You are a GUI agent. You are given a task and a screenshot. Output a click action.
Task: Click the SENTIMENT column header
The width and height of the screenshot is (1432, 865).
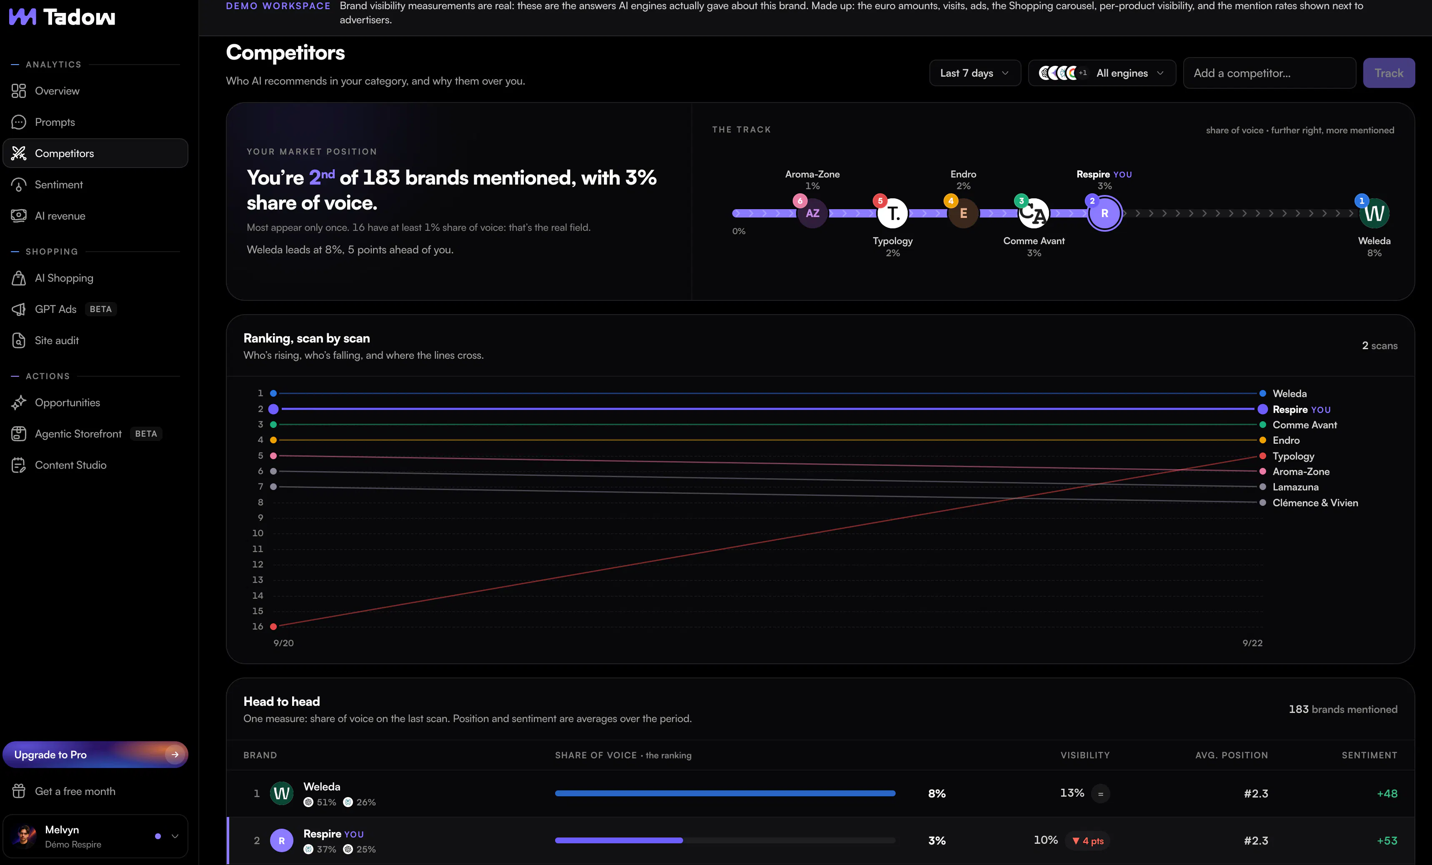(1369, 755)
